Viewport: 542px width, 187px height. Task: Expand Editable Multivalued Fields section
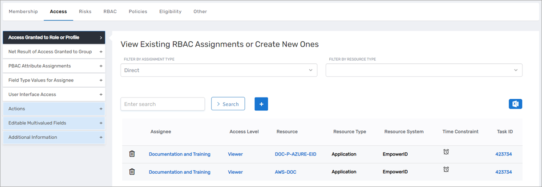click(53, 123)
